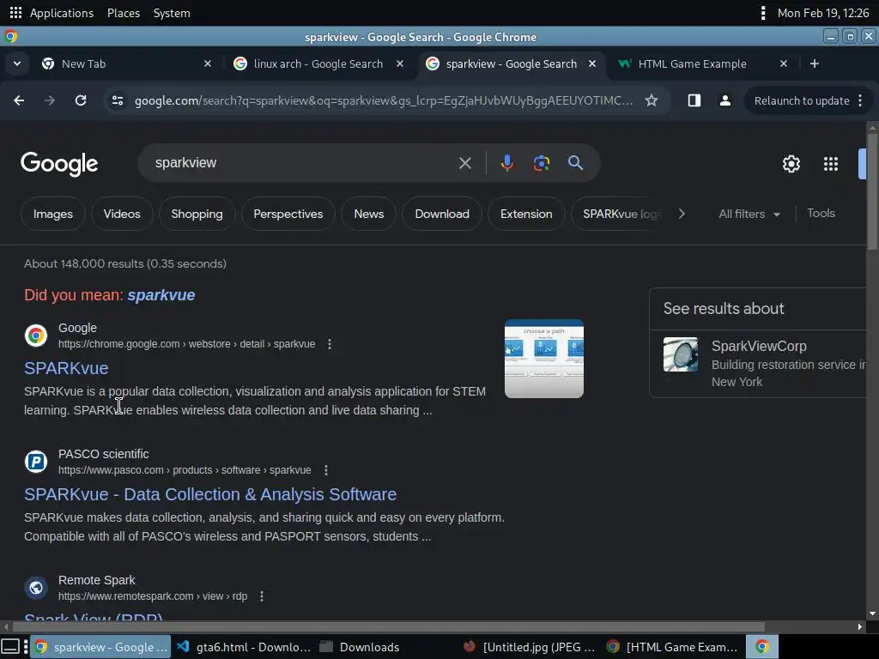Switch to HTML Game Example taskbar window

tap(673, 647)
